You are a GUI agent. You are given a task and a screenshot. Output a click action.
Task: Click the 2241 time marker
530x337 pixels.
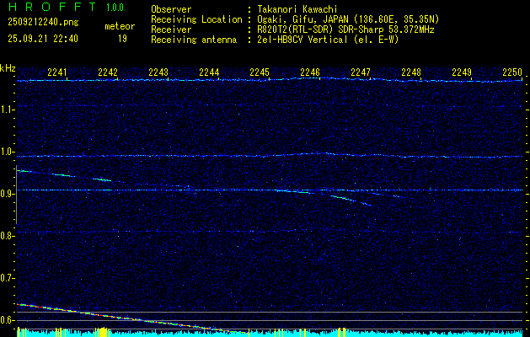click(x=58, y=73)
